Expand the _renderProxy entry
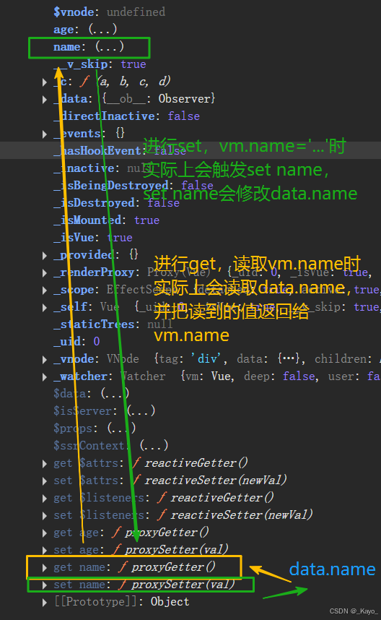Screen dimensions: 381x620 (45, 273)
